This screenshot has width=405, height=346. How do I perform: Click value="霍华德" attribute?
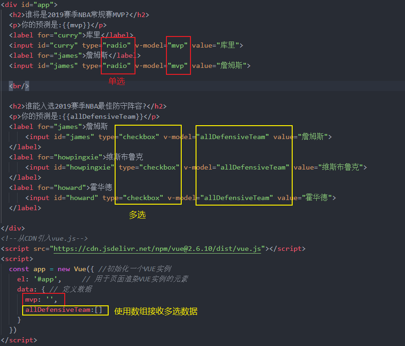pos(305,198)
